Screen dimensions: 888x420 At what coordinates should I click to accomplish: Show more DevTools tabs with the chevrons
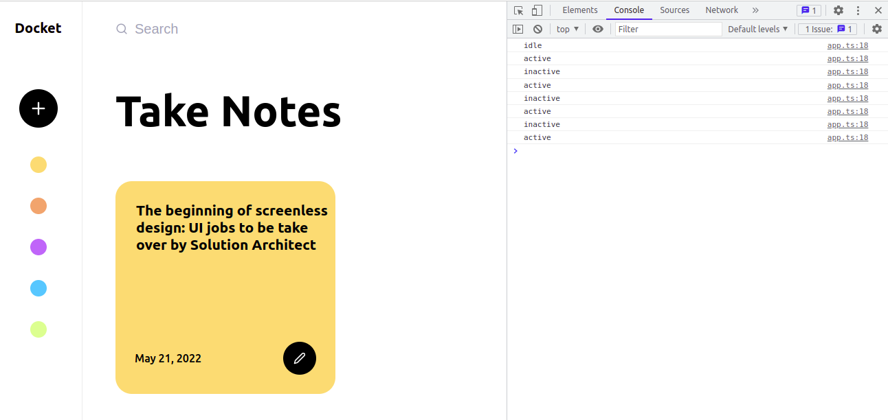coord(755,10)
